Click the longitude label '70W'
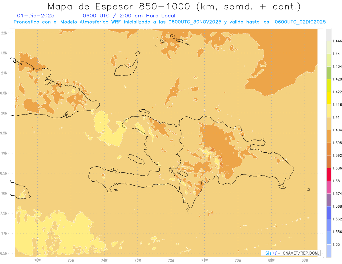Image resolution: width=342 pixels, height=264 pixels. (238, 260)
